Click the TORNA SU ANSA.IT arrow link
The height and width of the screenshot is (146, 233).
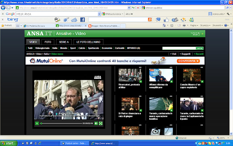(x=197, y=34)
